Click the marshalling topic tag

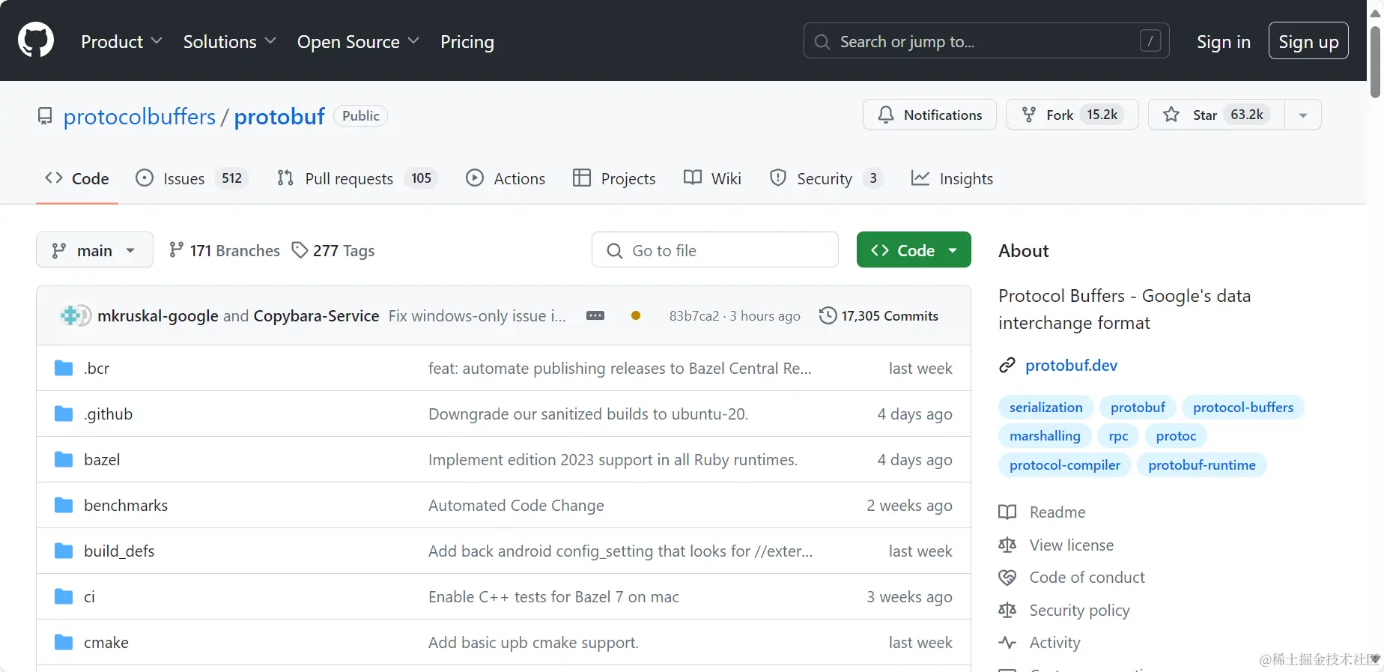pyautogui.click(x=1045, y=435)
